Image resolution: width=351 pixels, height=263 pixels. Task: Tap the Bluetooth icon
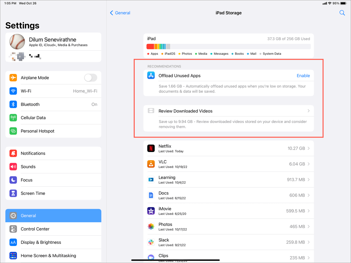(x=13, y=104)
